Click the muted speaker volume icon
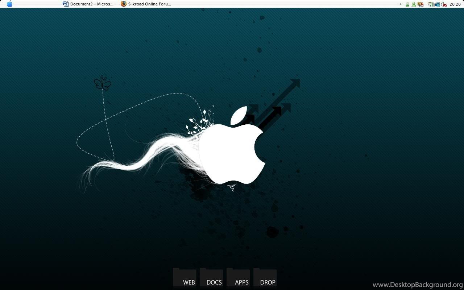This screenshot has width=464, height=290. 444,4
